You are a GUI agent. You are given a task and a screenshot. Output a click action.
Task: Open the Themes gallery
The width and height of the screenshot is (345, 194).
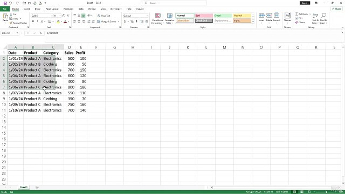click(x=287, y=18)
